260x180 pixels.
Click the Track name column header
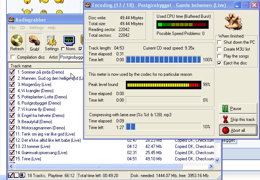(46, 66)
